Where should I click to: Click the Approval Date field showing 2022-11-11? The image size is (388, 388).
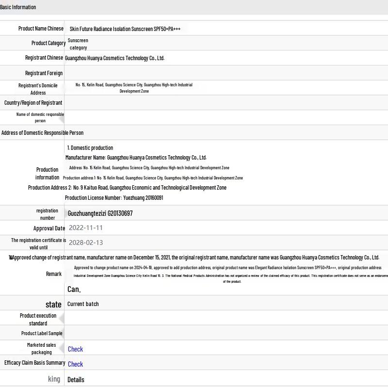[86, 227]
